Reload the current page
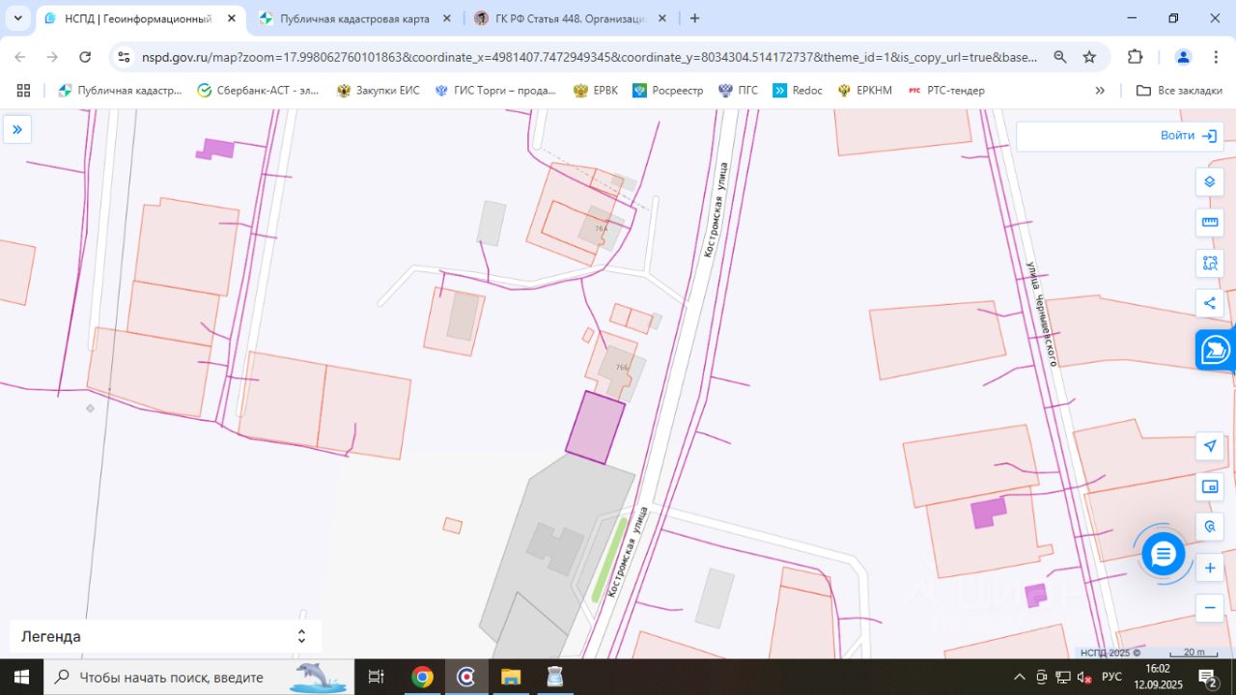Screen dimensions: 1236x695 85,57
